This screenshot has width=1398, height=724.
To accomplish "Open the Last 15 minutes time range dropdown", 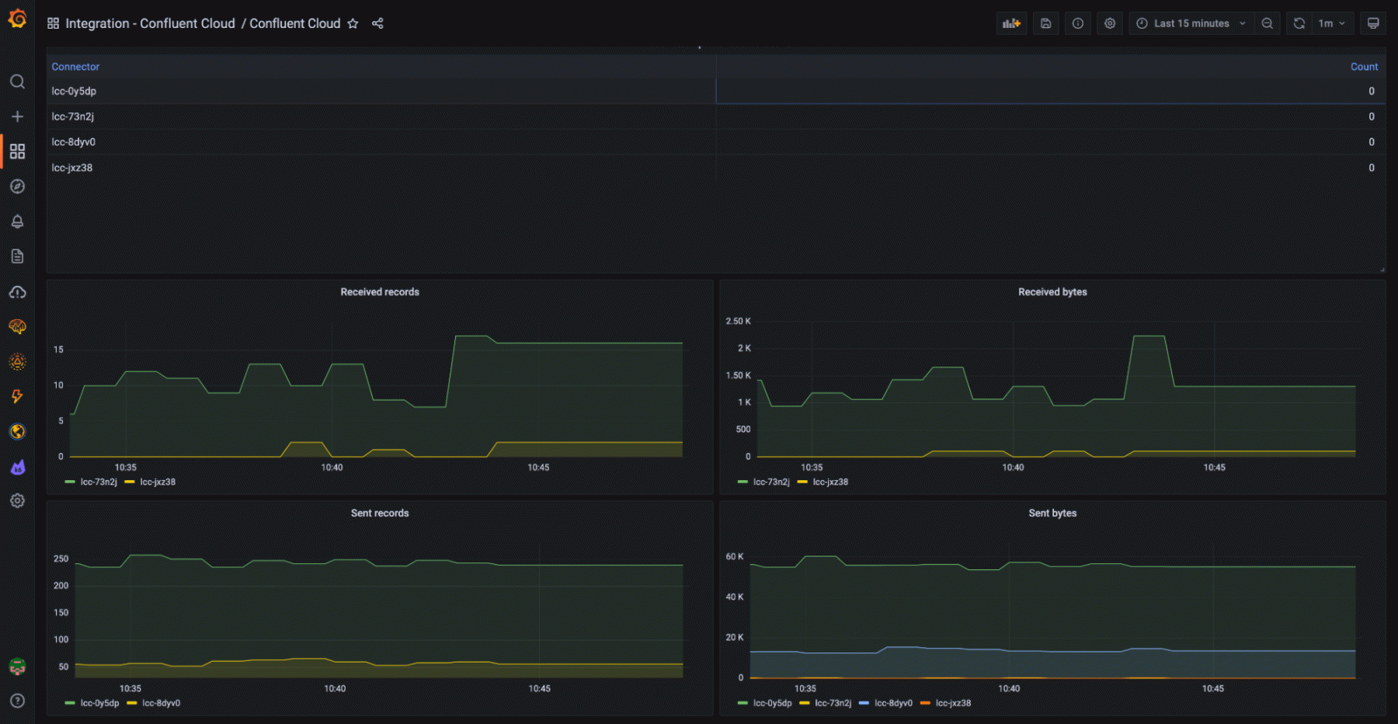I will tap(1189, 23).
